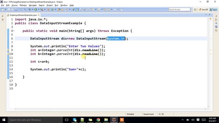219x123 pixels.
Task: Click the horizontal scrollbar of the editor
Action: pyautogui.click(x=111, y=109)
